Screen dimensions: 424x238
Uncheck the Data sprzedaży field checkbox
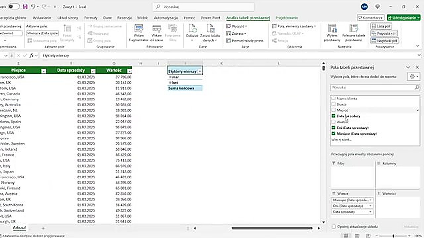coord(333,116)
